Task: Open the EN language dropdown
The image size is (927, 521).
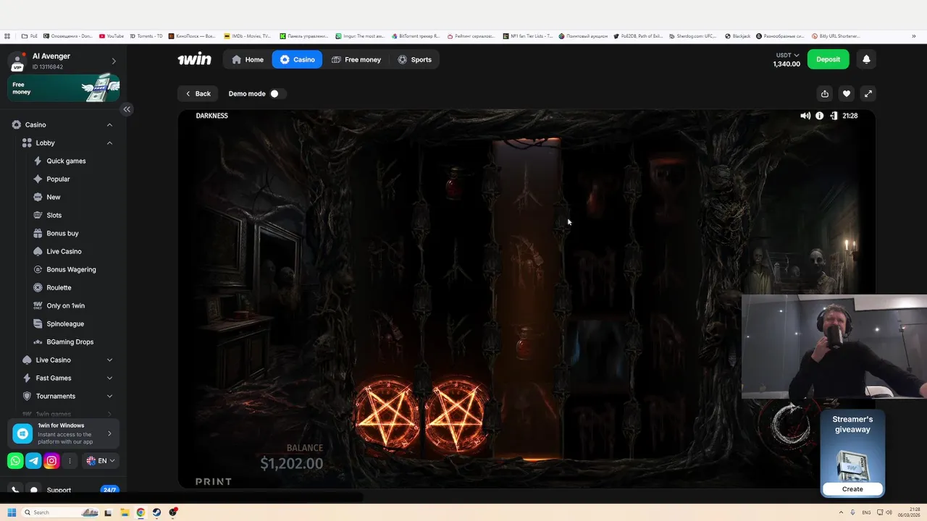Action: pos(101,461)
